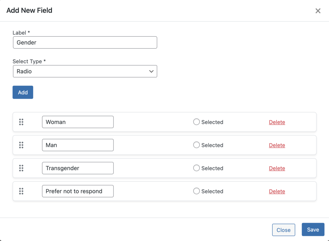
Task: Click the drag handle beside Woman option
Action: (21, 122)
